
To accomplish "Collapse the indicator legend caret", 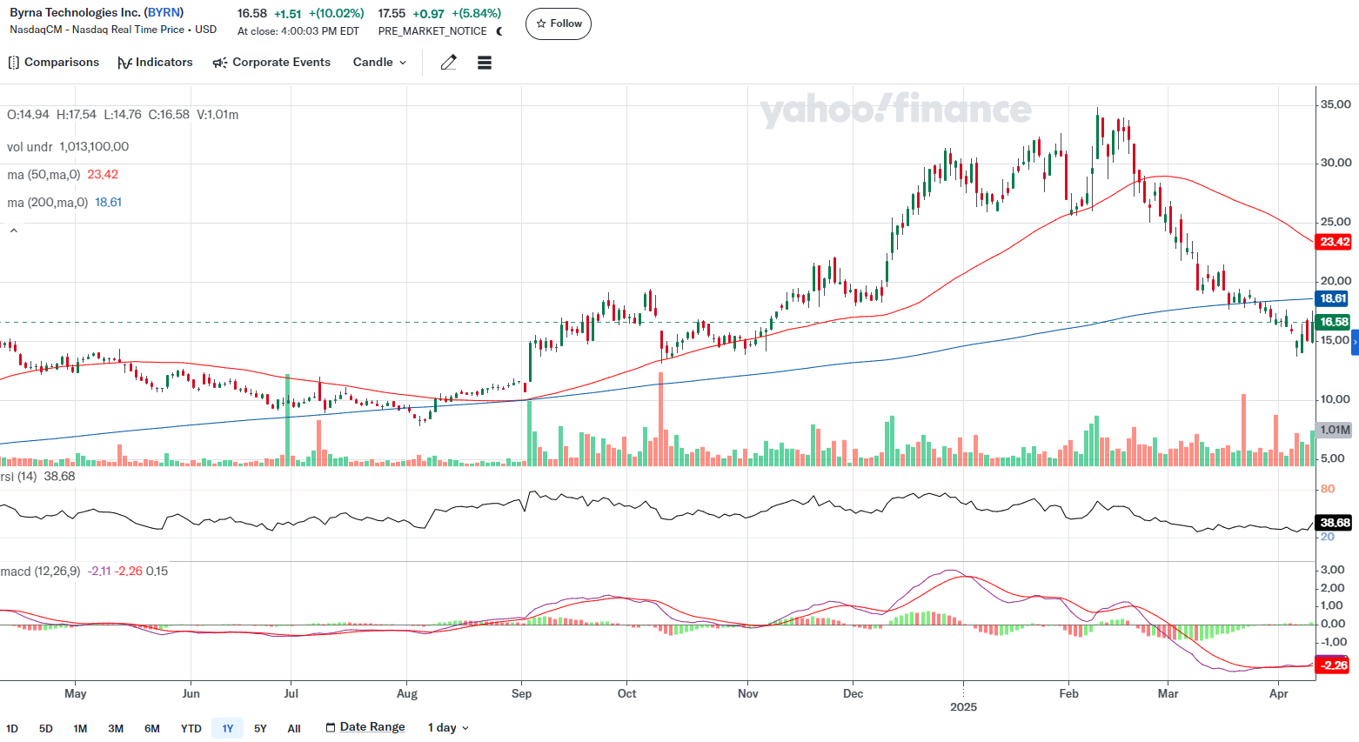I will [x=13, y=231].
